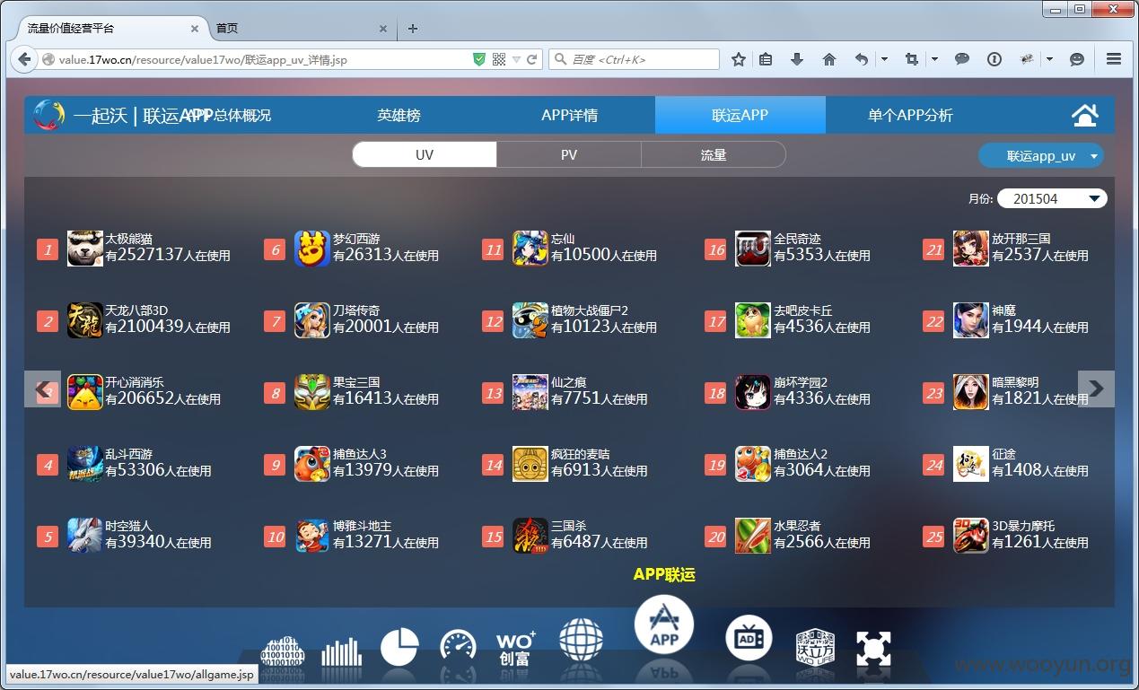The width and height of the screenshot is (1139, 690).
Task: Open the 联运app_uv dropdown
Action: pos(1041,155)
